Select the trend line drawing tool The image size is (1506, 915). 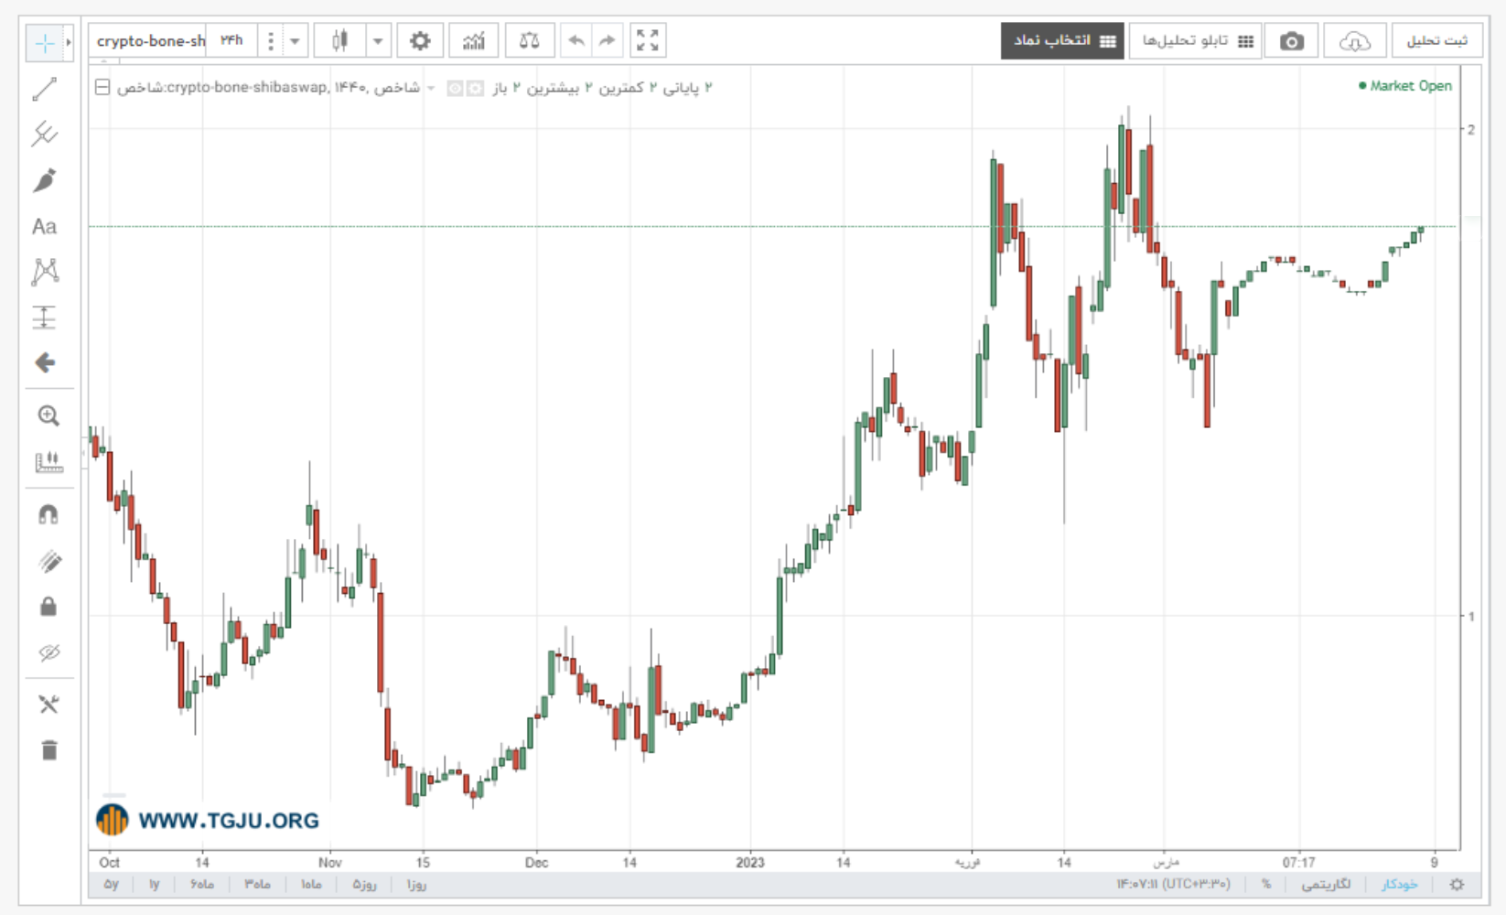click(44, 89)
